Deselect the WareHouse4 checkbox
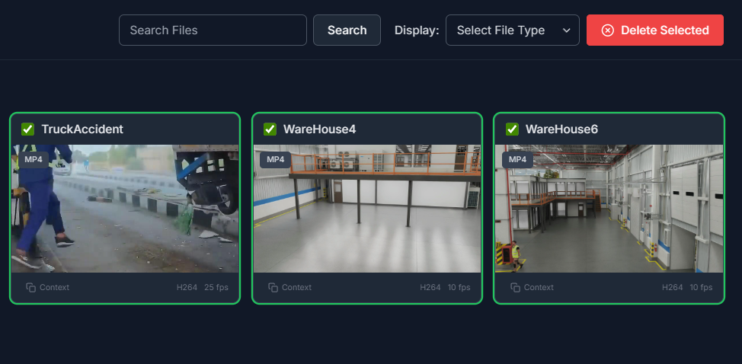The height and width of the screenshot is (364, 742). [270, 129]
